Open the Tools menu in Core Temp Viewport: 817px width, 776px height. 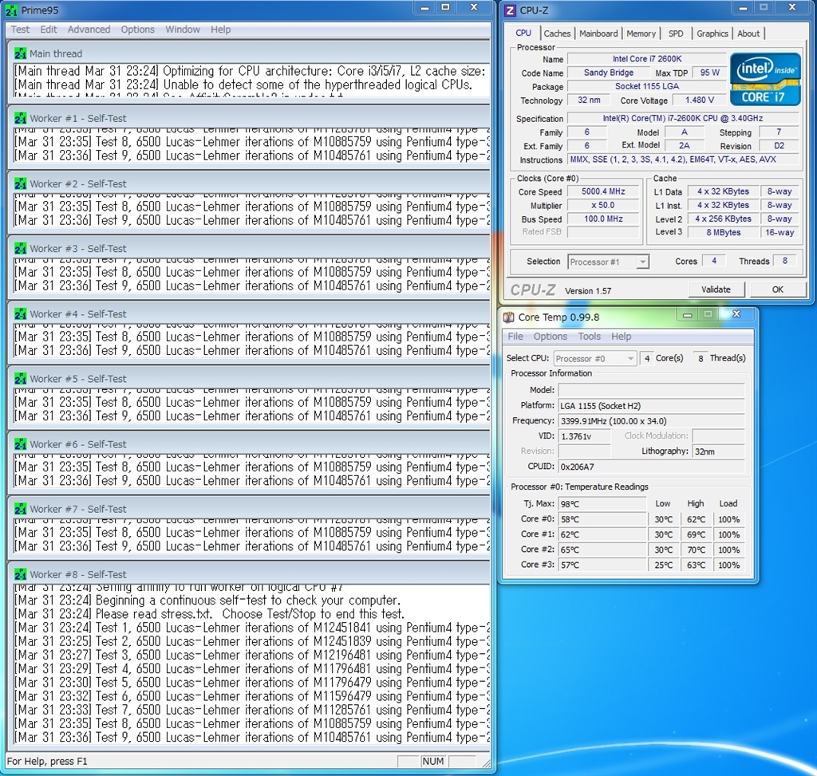pos(590,337)
